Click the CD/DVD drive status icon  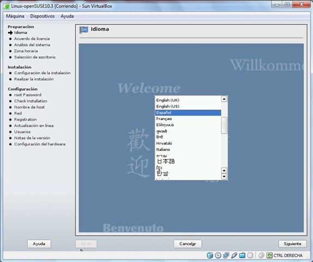(218, 255)
